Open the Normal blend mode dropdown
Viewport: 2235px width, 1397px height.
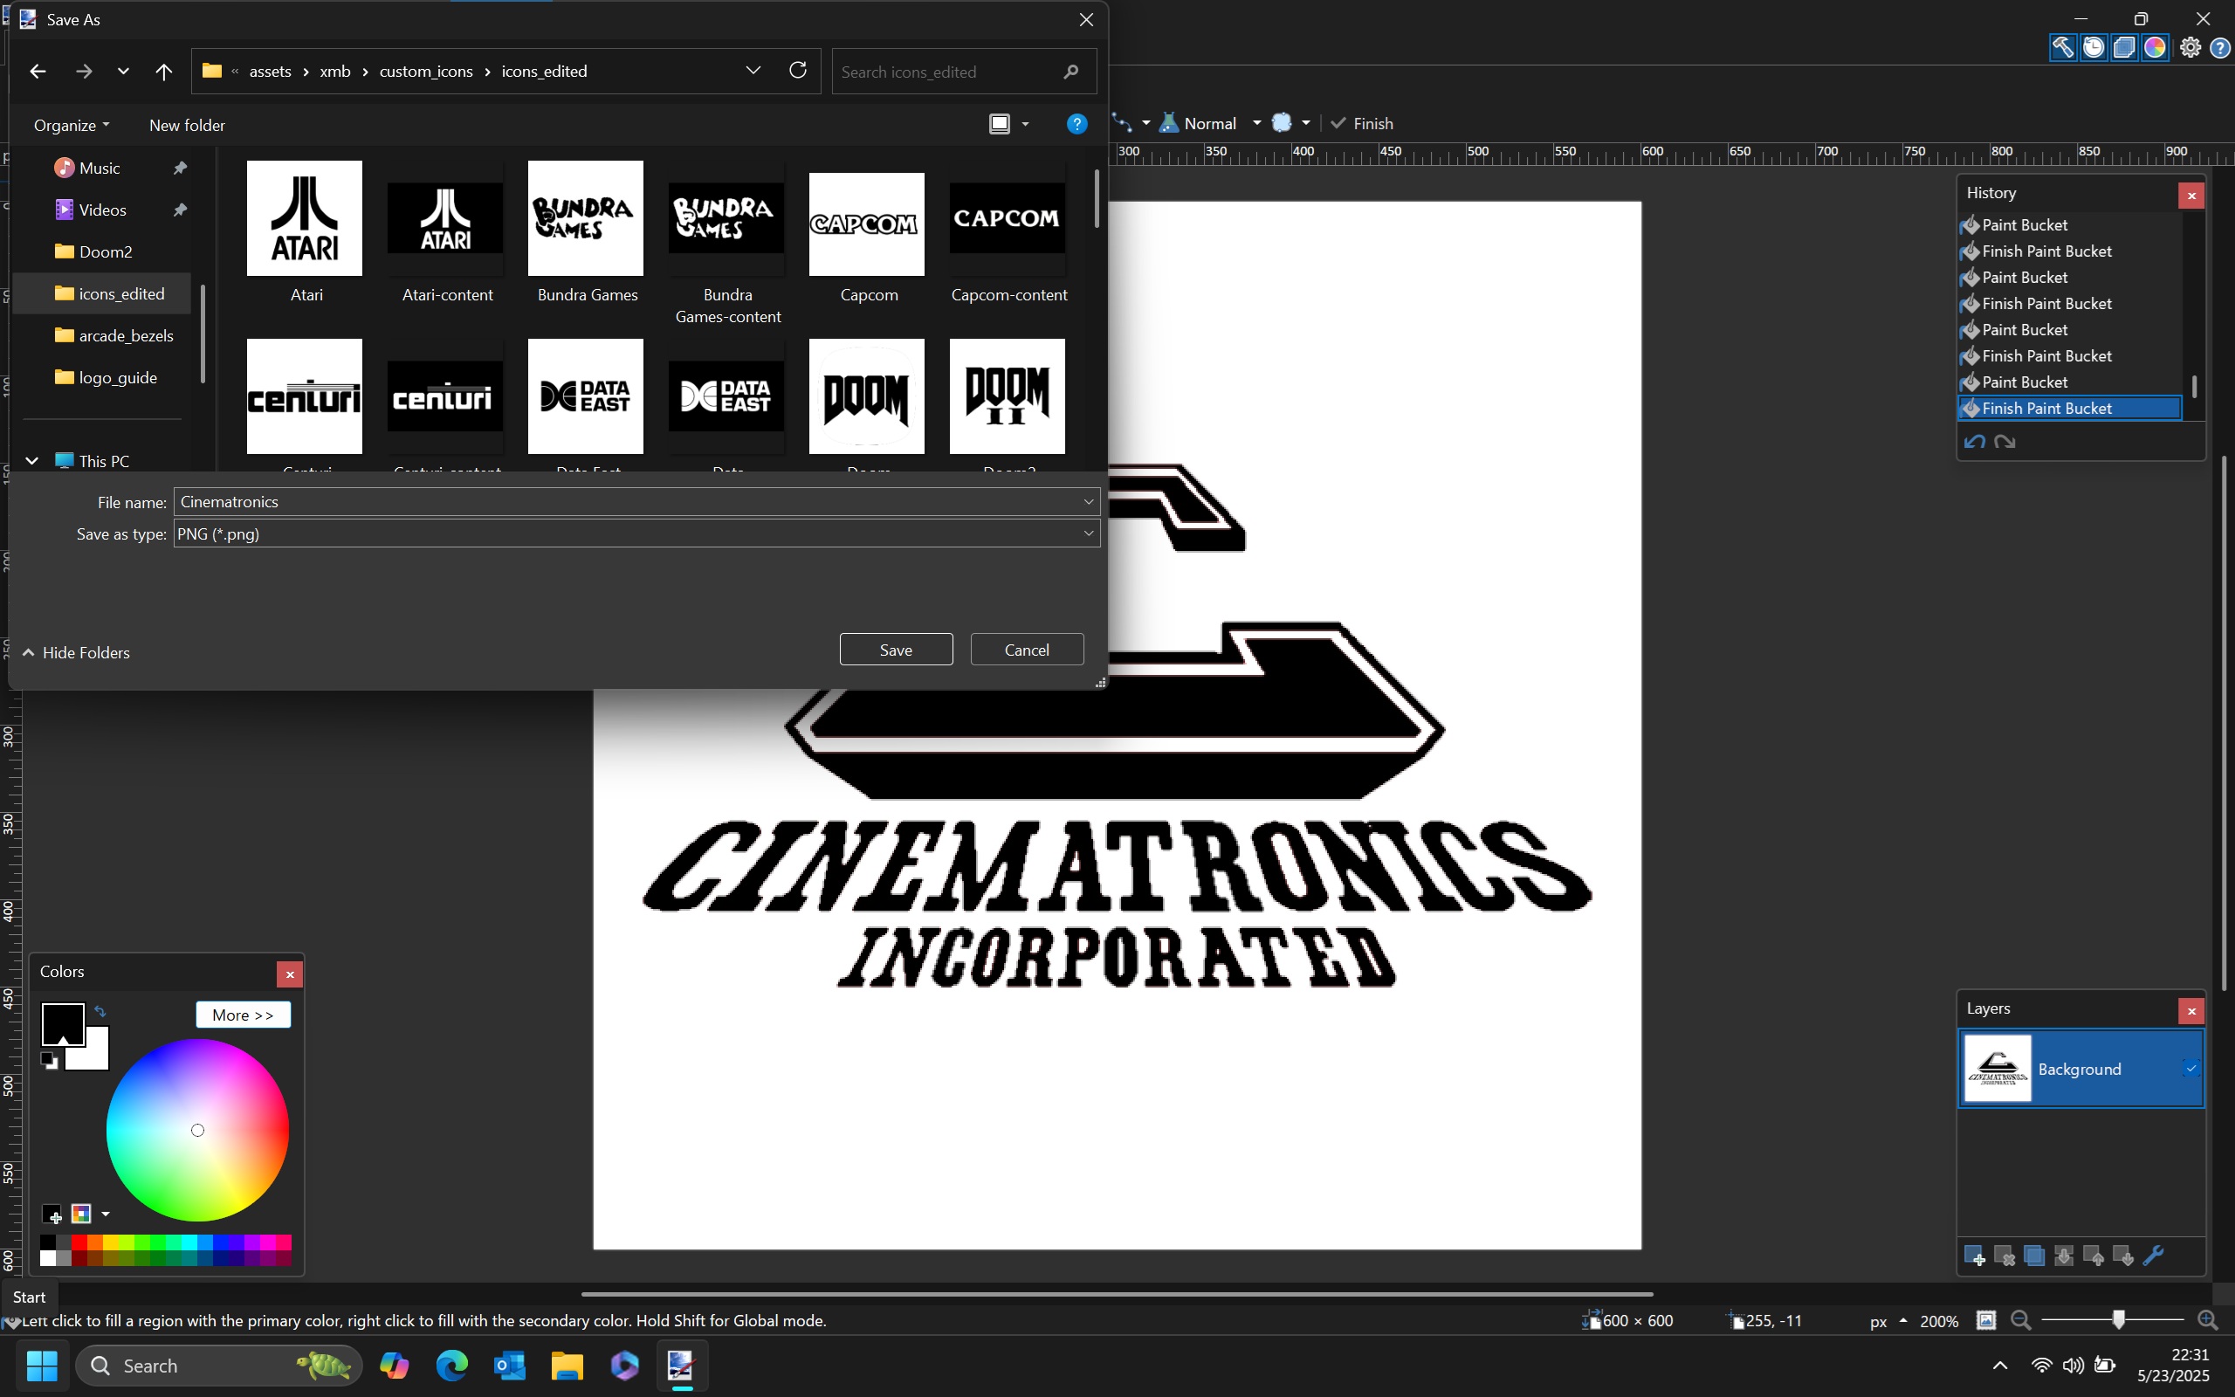pos(1210,123)
